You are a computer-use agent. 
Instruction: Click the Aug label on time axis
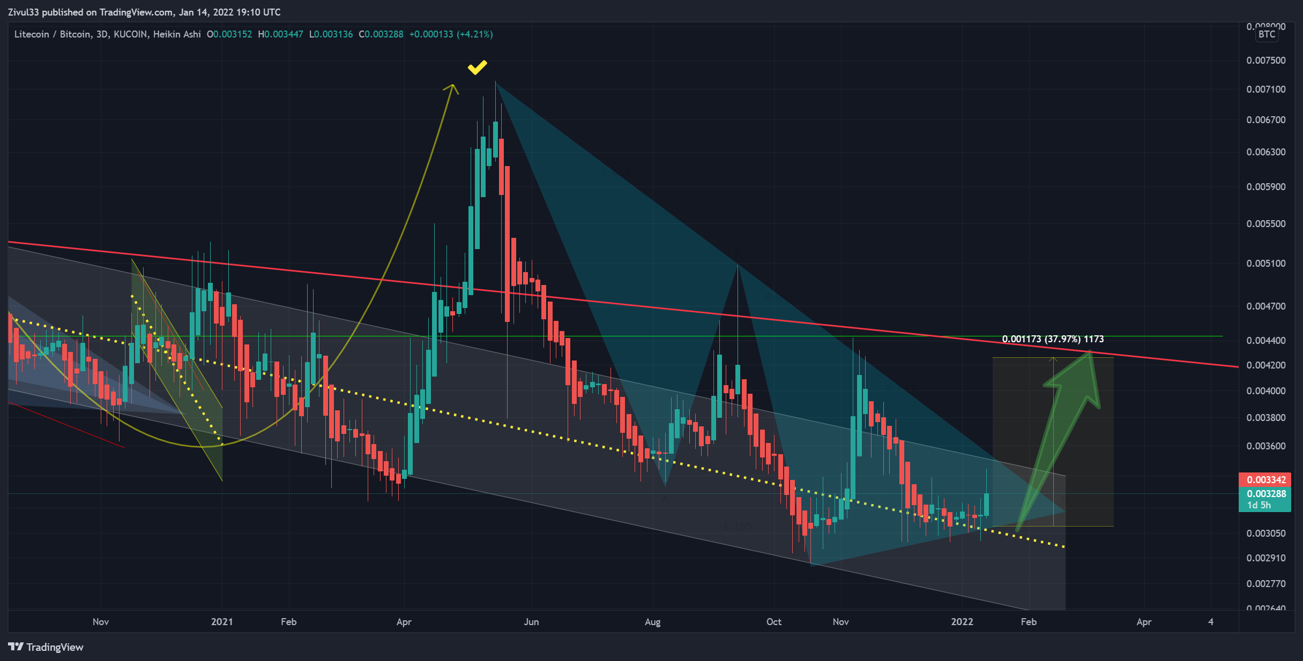tap(653, 622)
